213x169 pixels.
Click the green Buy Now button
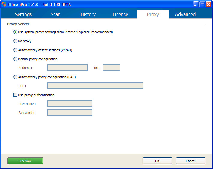[x=25, y=161]
